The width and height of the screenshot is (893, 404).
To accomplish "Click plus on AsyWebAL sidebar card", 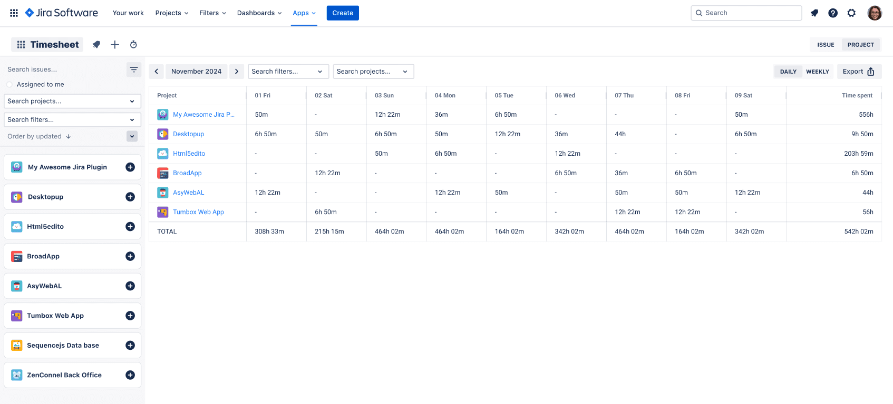I will [x=130, y=286].
